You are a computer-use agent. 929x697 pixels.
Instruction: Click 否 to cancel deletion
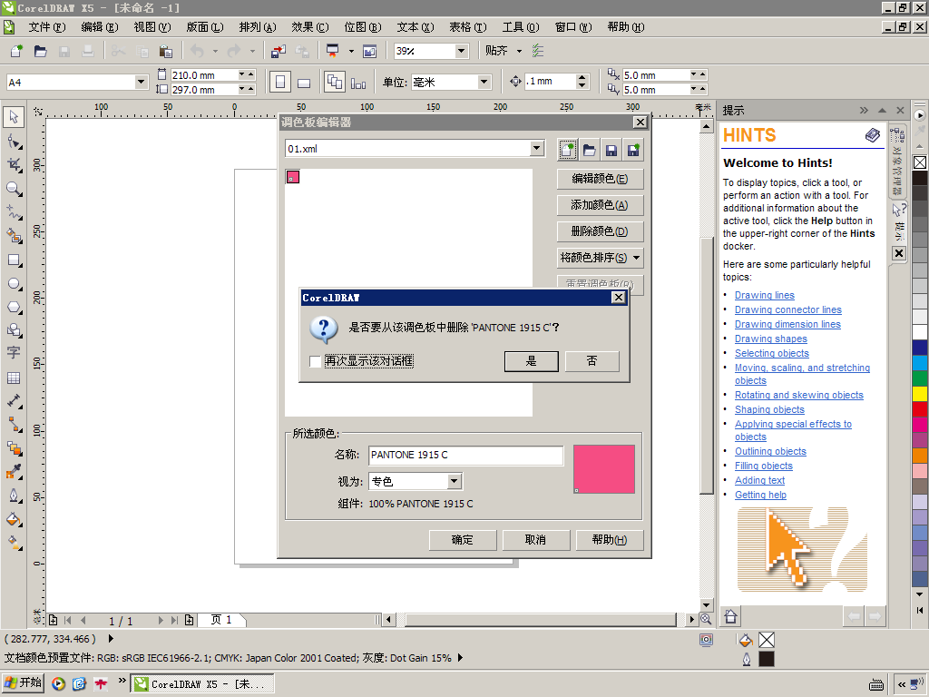[x=592, y=361]
